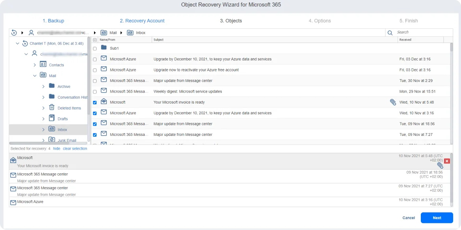Click the Drafts folder icon
This screenshot has height=230, width=461.
click(x=52, y=118)
